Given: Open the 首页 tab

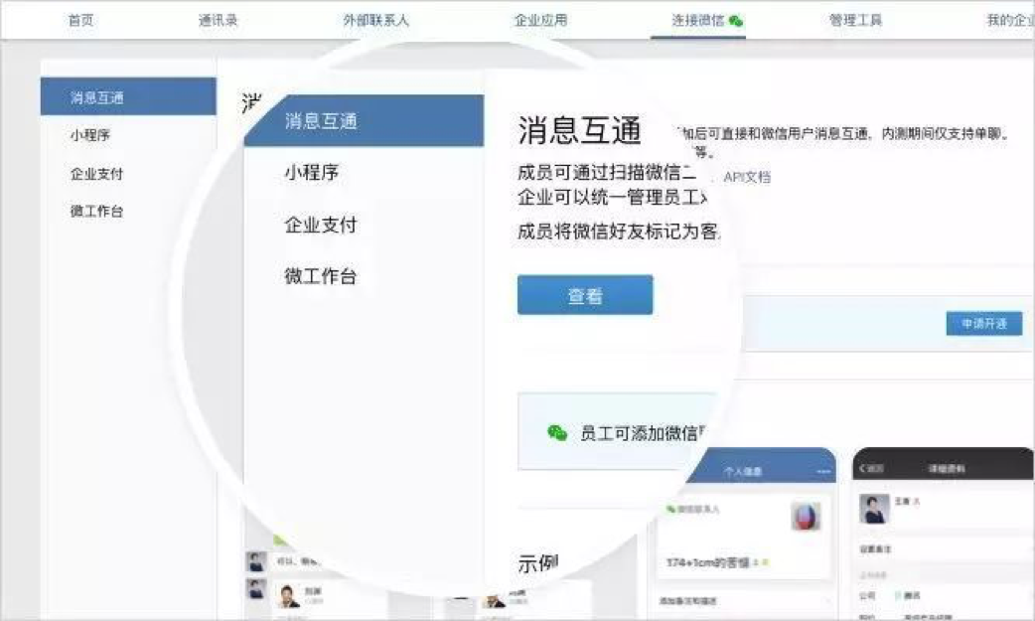Looking at the screenshot, I should (80, 21).
